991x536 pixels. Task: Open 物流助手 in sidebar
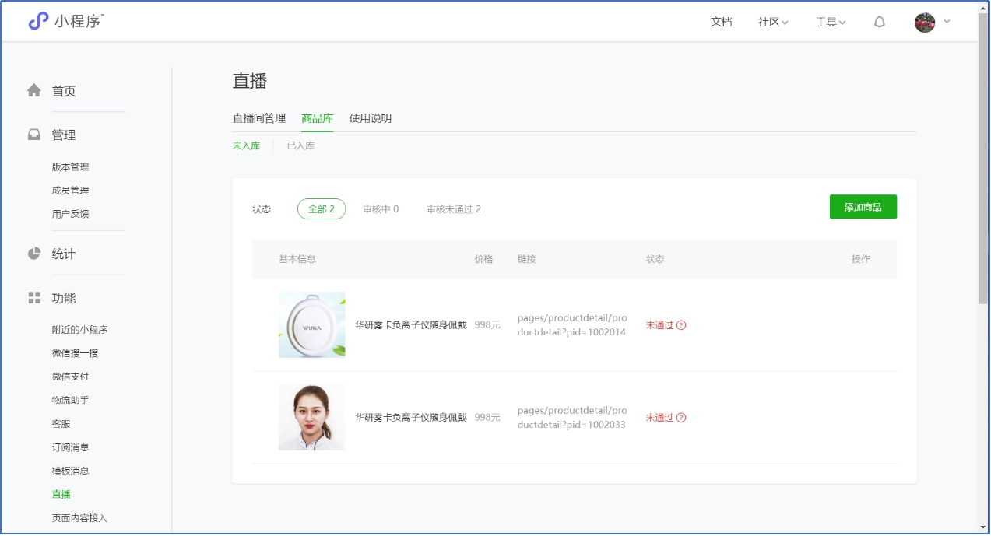71,400
